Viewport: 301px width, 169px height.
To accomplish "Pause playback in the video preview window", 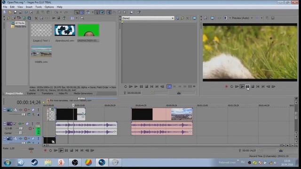I will pyautogui.click(x=247, y=86).
